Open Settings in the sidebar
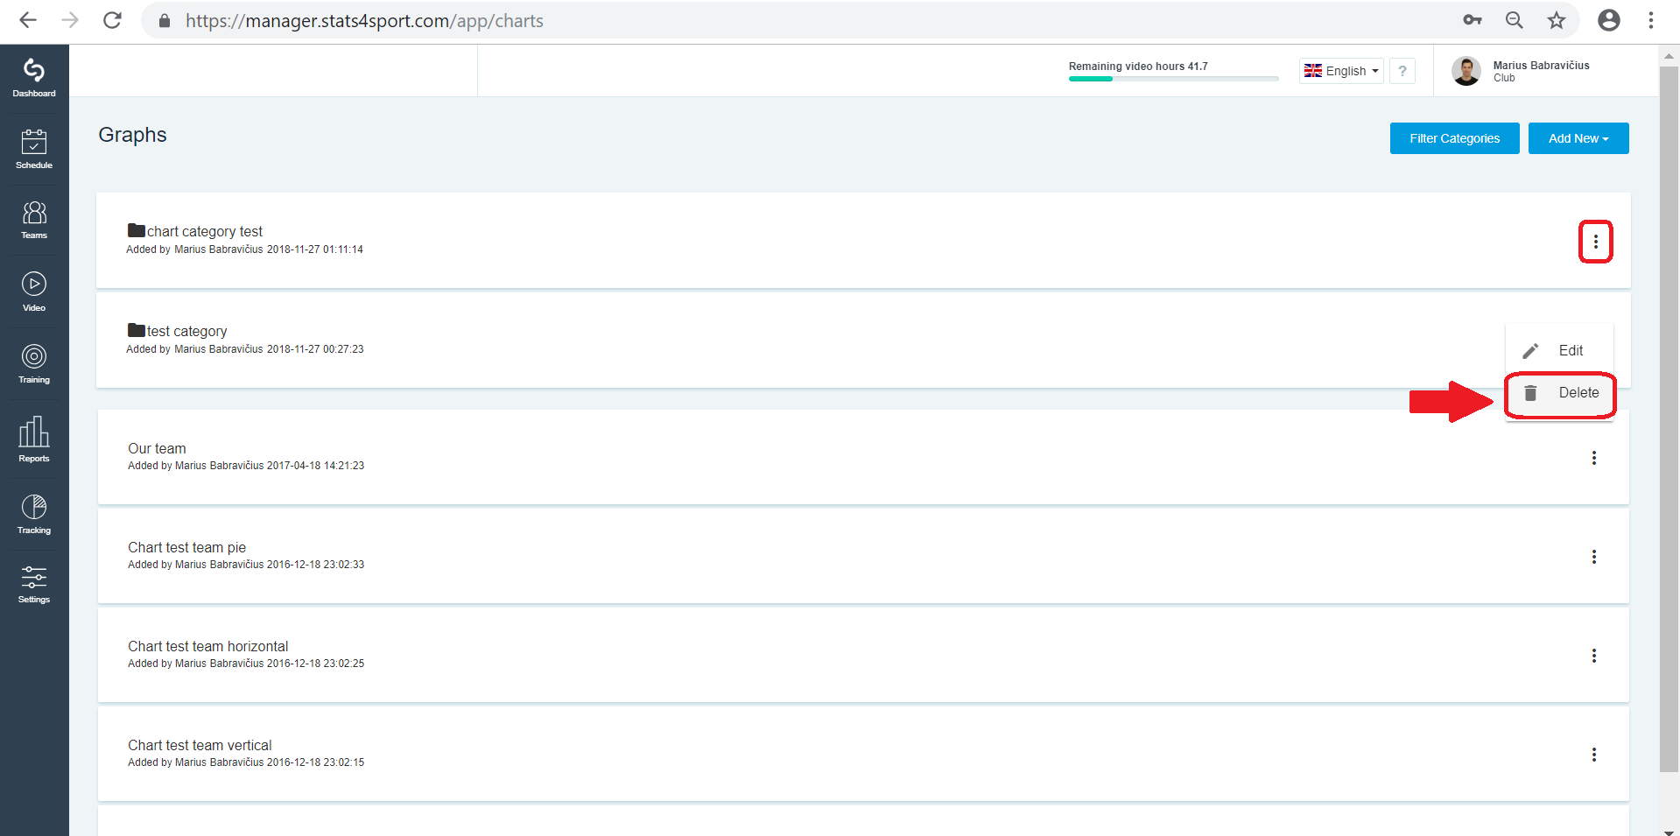This screenshot has height=836, width=1680. pos(34,585)
